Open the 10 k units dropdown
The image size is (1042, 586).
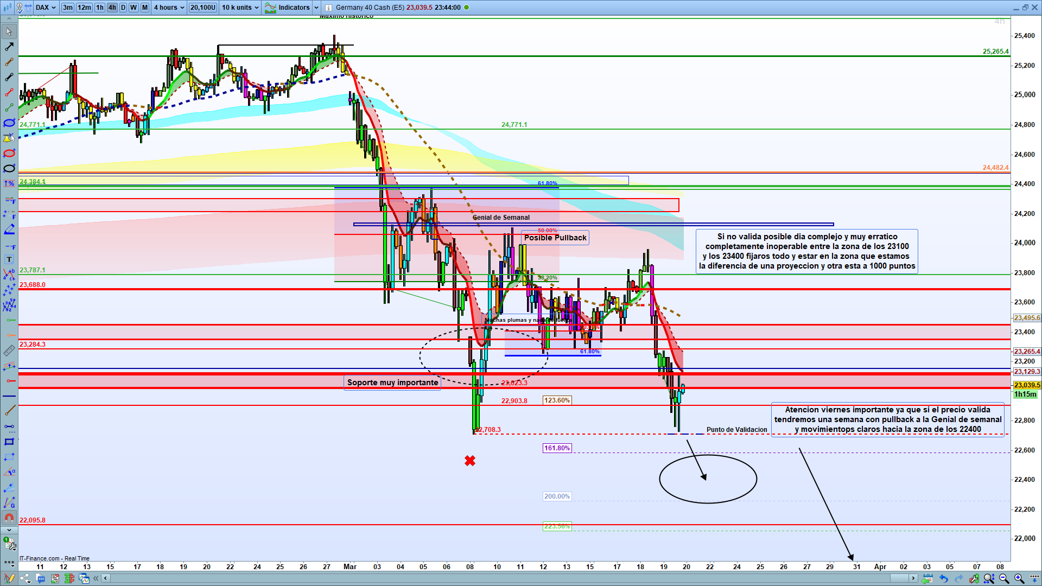pos(240,8)
